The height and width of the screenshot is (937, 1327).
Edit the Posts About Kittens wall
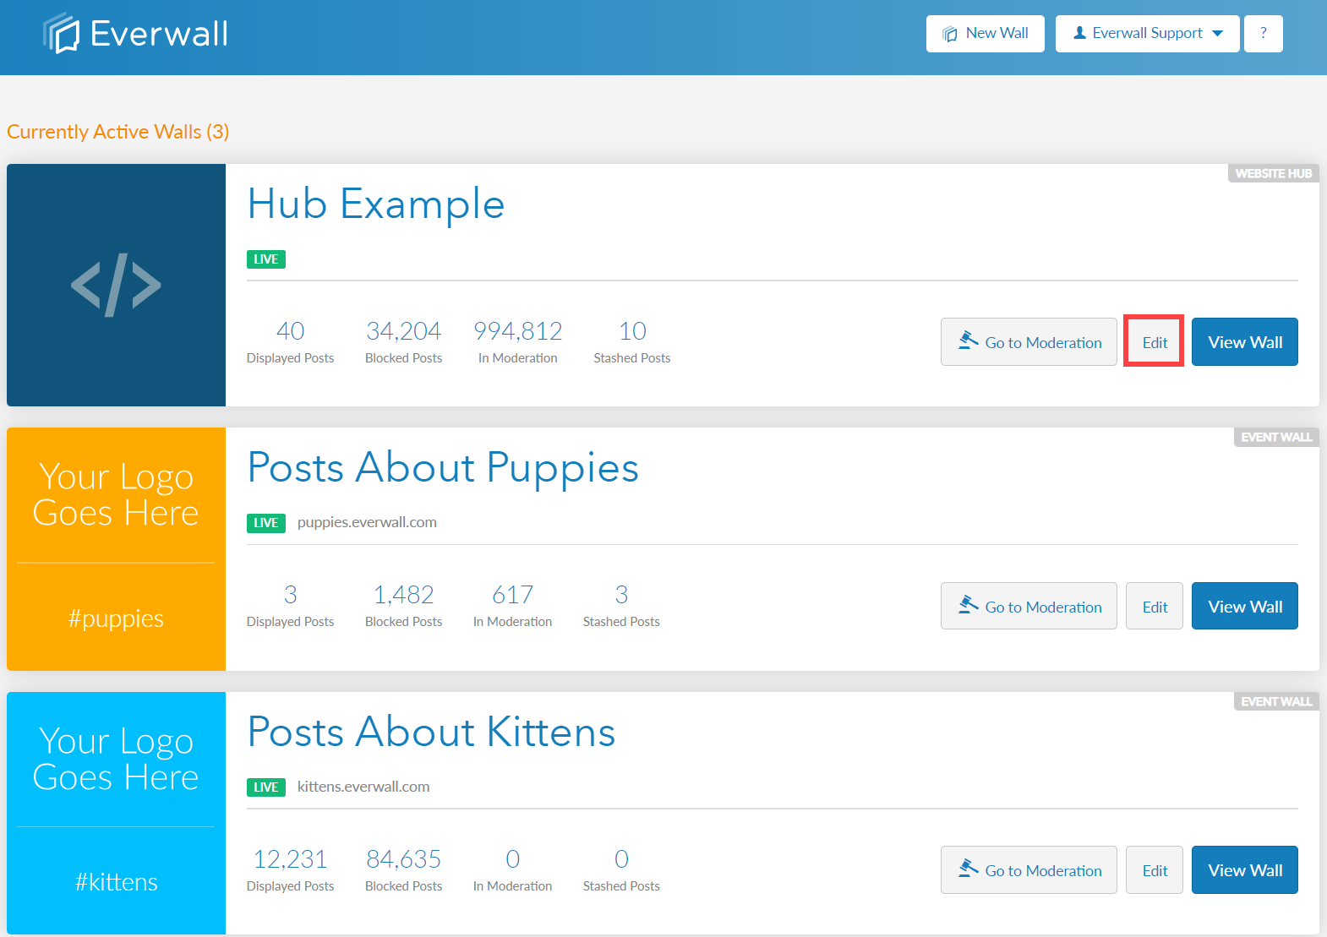(1155, 869)
